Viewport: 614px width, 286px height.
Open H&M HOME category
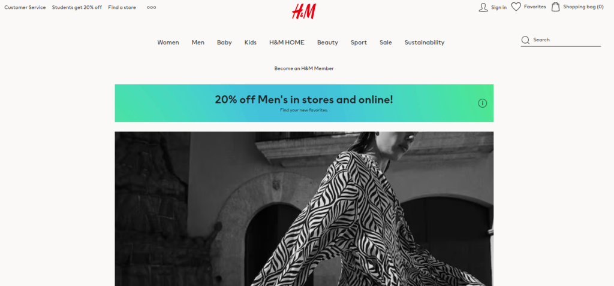pos(287,42)
